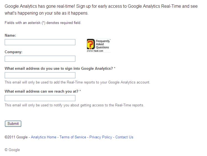Viewport: 207px width, 156px height.
Task: Click the hint about adding Real-Time reports
Action: pos(77,82)
